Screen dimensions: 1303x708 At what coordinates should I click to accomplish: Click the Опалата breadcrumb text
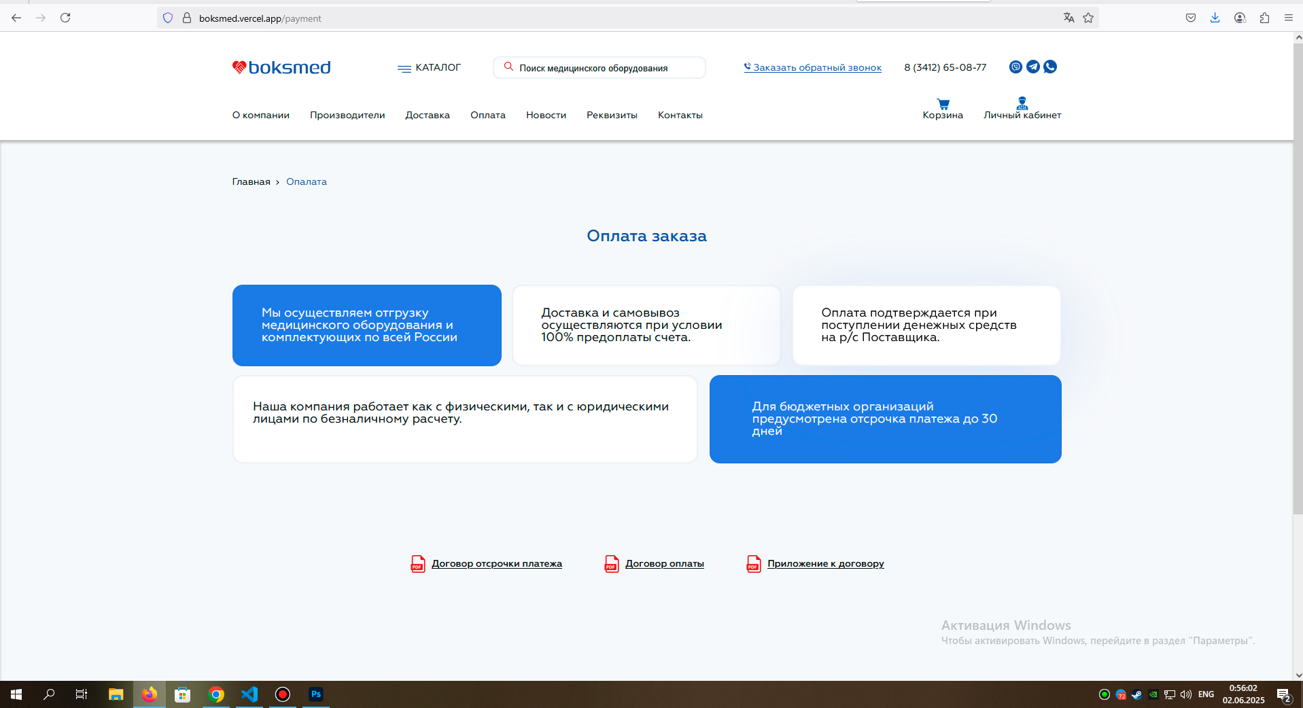click(307, 181)
